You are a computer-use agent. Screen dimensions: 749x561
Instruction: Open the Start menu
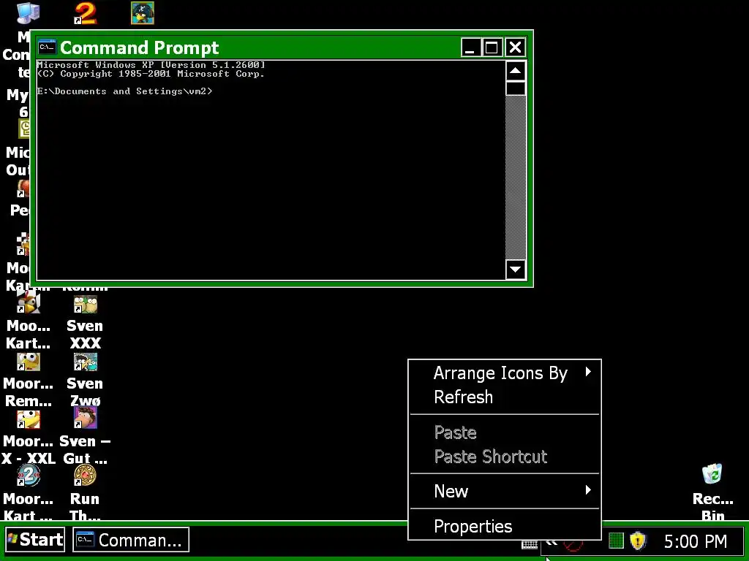tap(35, 540)
